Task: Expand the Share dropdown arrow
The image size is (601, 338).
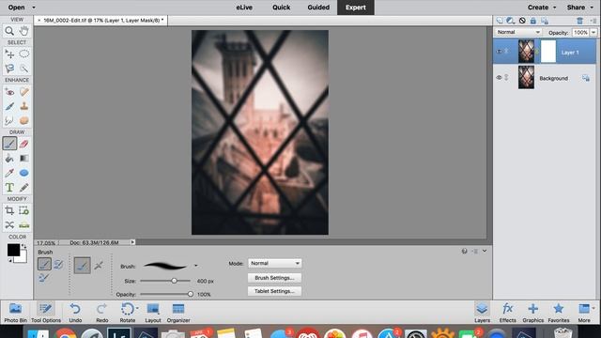Action: click(x=592, y=8)
